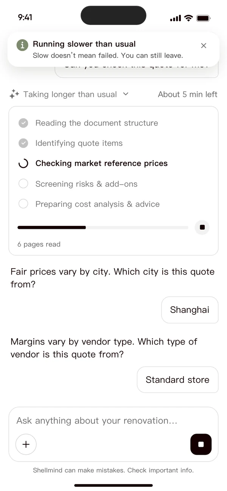Tap the sparkle icon beside Taking longer
Viewport: 227px width, 491px height.
click(14, 94)
